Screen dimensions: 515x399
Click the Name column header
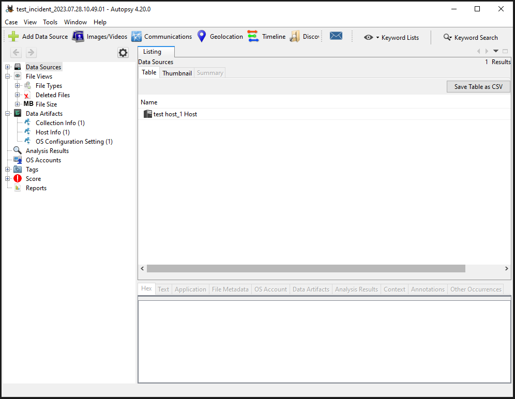click(x=149, y=102)
